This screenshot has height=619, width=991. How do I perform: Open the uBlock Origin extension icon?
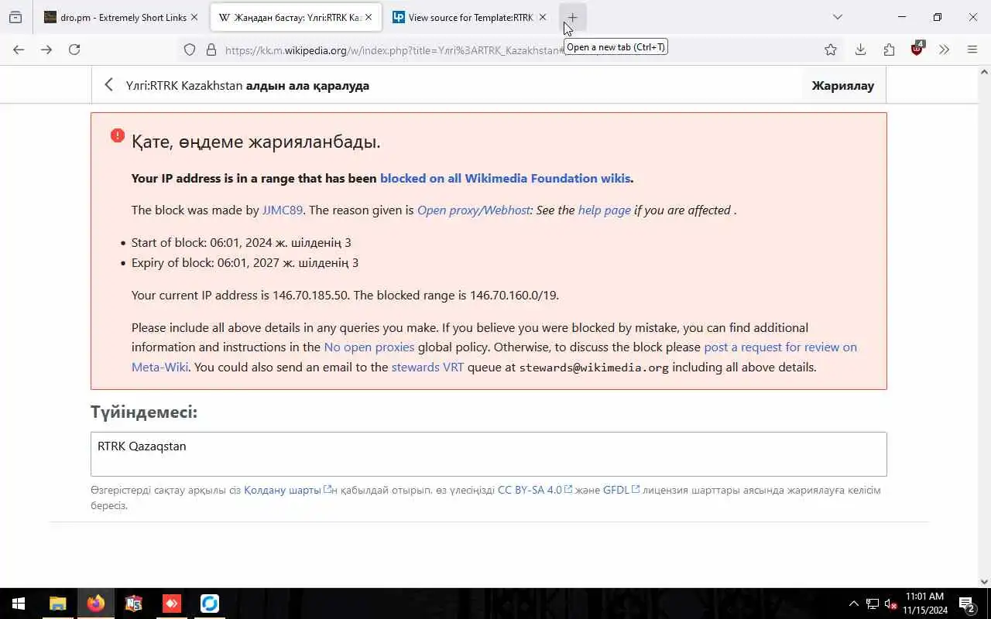tap(917, 49)
